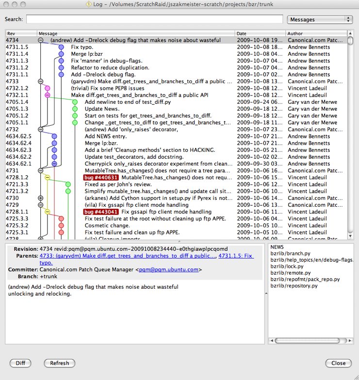Click file list scroll right arrow

point(350,341)
